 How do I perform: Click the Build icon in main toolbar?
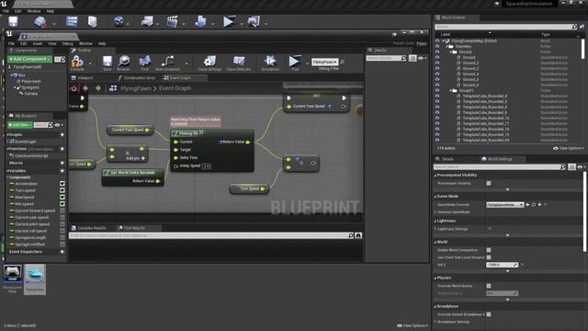(x=200, y=21)
